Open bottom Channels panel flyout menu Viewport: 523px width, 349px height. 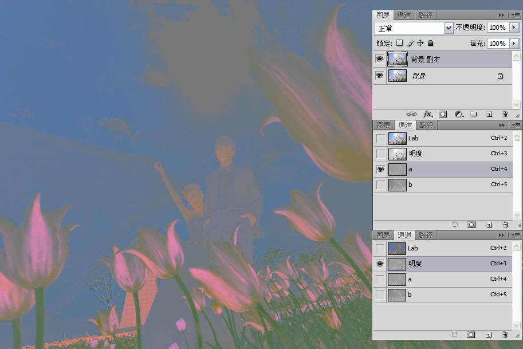point(516,235)
